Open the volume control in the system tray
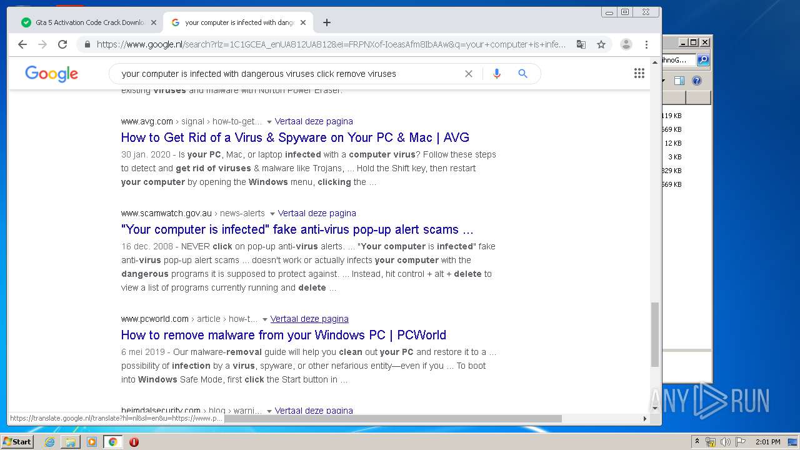Viewport: 800px width, 450px height. 726,442
